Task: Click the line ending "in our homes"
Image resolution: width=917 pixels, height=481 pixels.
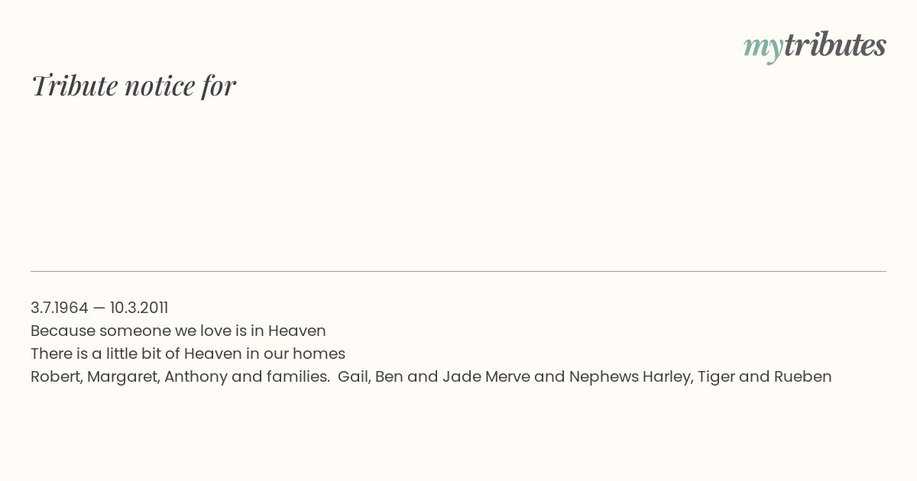Action: coord(188,353)
